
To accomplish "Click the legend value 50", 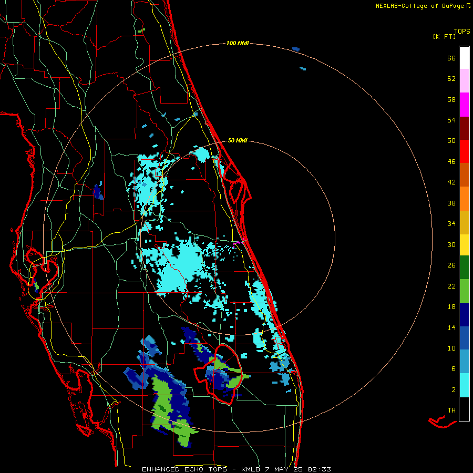I will (451, 140).
